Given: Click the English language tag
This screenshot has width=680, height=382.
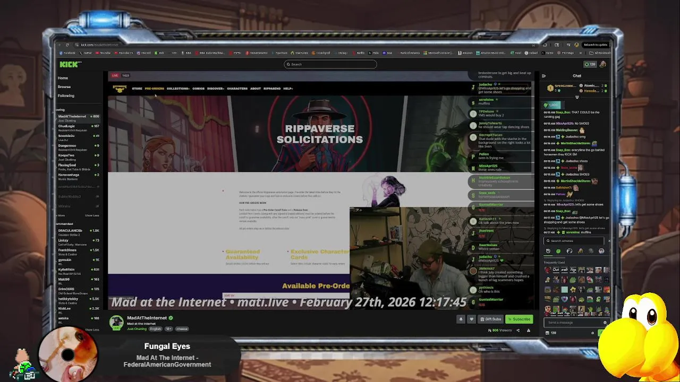Looking at the screenshot, I should [x=155, y=329].
